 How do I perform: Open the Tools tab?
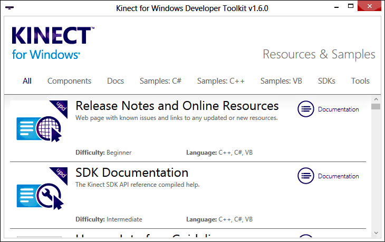(x=360, y=81)
